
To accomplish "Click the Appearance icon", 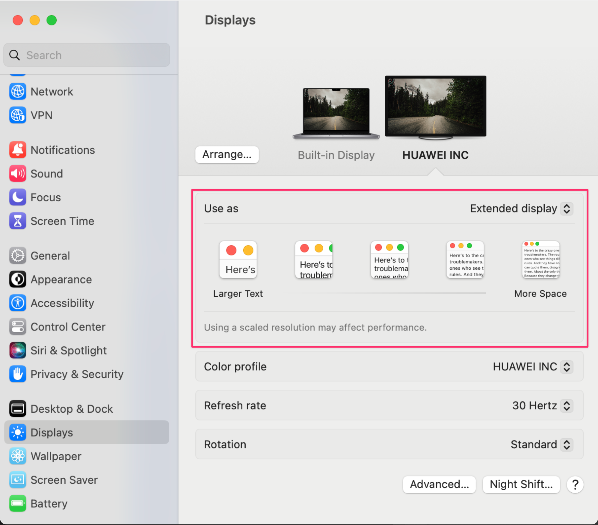I will [18, 279].
